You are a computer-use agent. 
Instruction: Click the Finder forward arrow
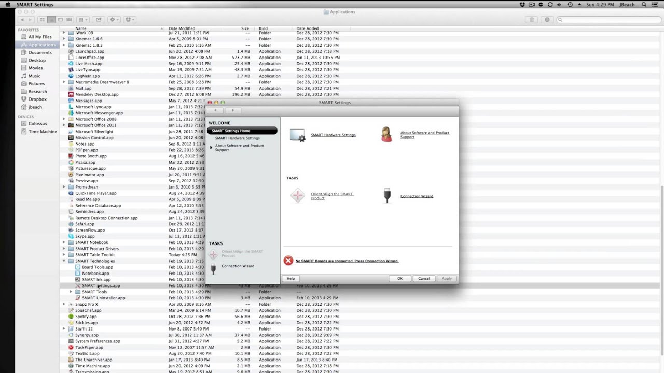pos(31,20)
